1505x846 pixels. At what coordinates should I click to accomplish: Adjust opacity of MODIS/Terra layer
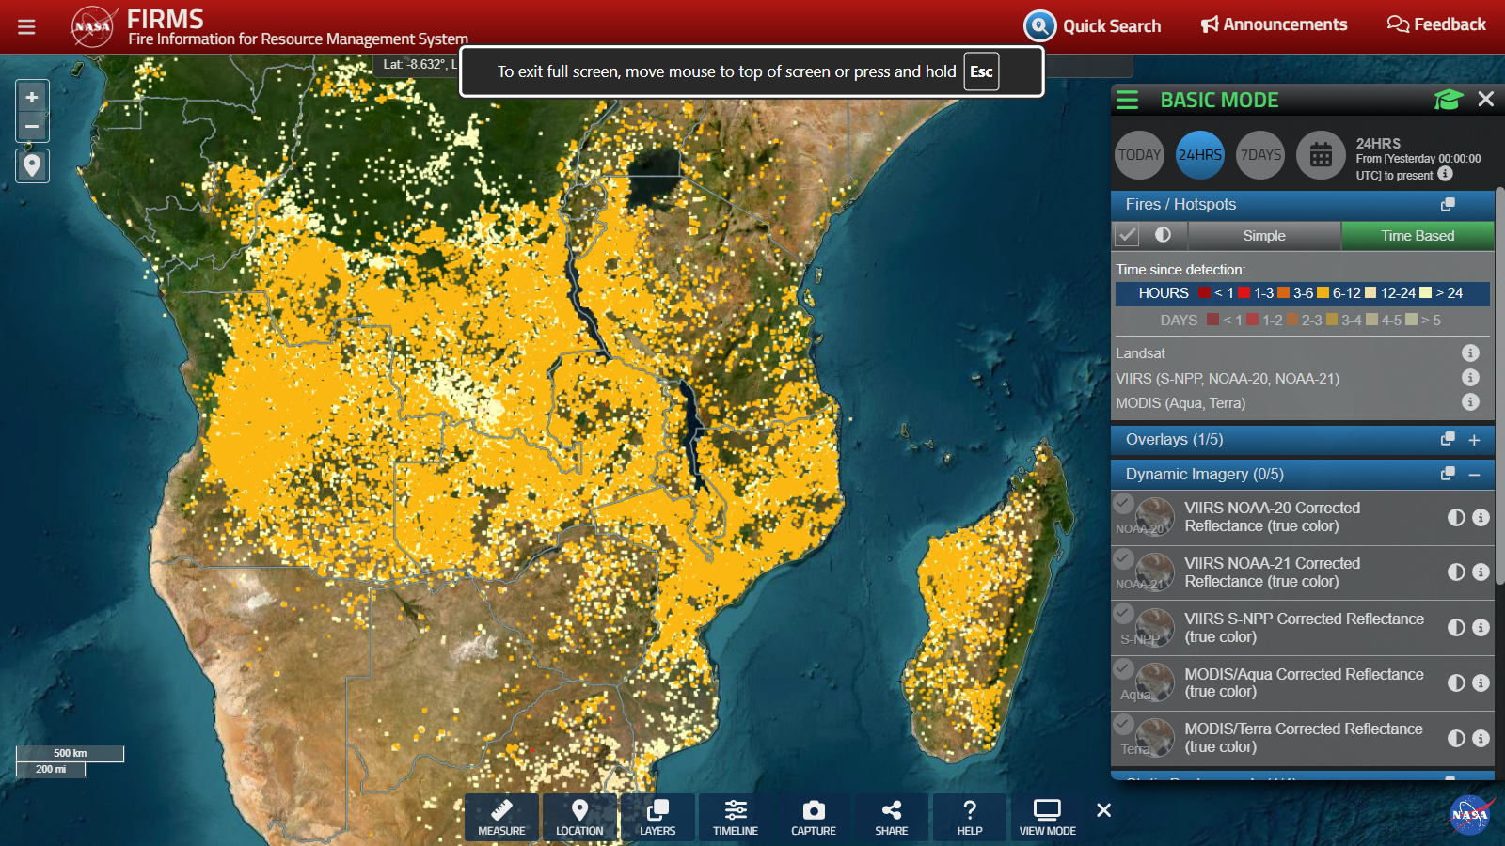point(1456,738)
